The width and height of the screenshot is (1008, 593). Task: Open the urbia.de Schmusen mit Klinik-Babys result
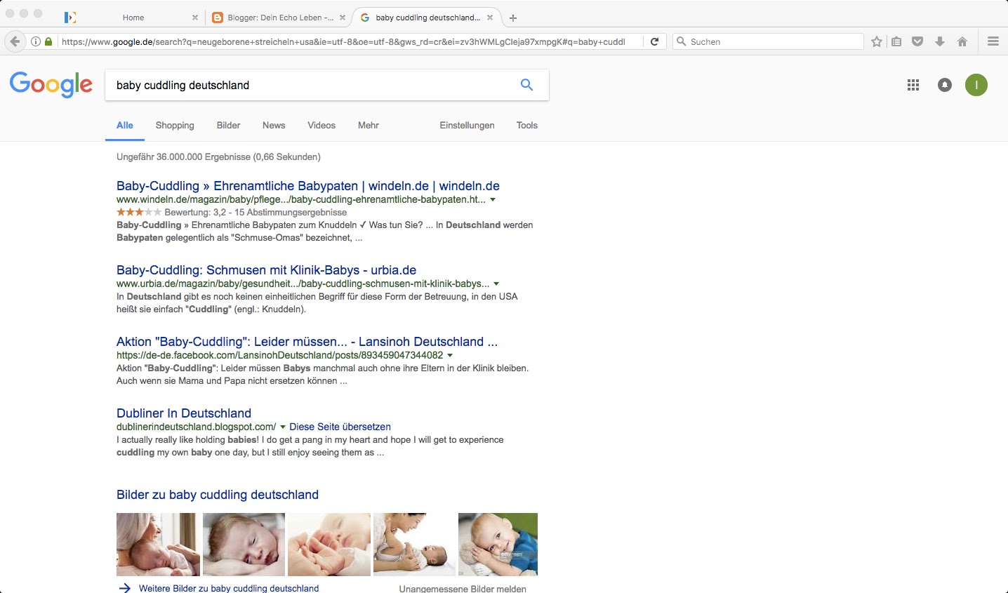[x=267, y=270]
